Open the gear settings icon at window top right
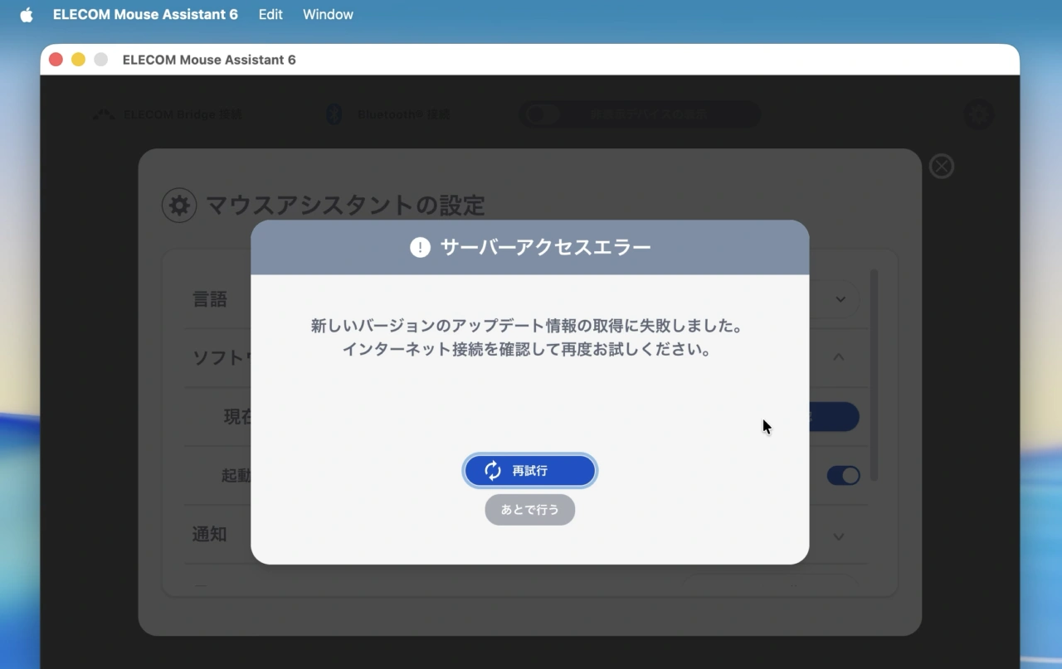This screenshot has width=1062, height=669. [979, 114]
